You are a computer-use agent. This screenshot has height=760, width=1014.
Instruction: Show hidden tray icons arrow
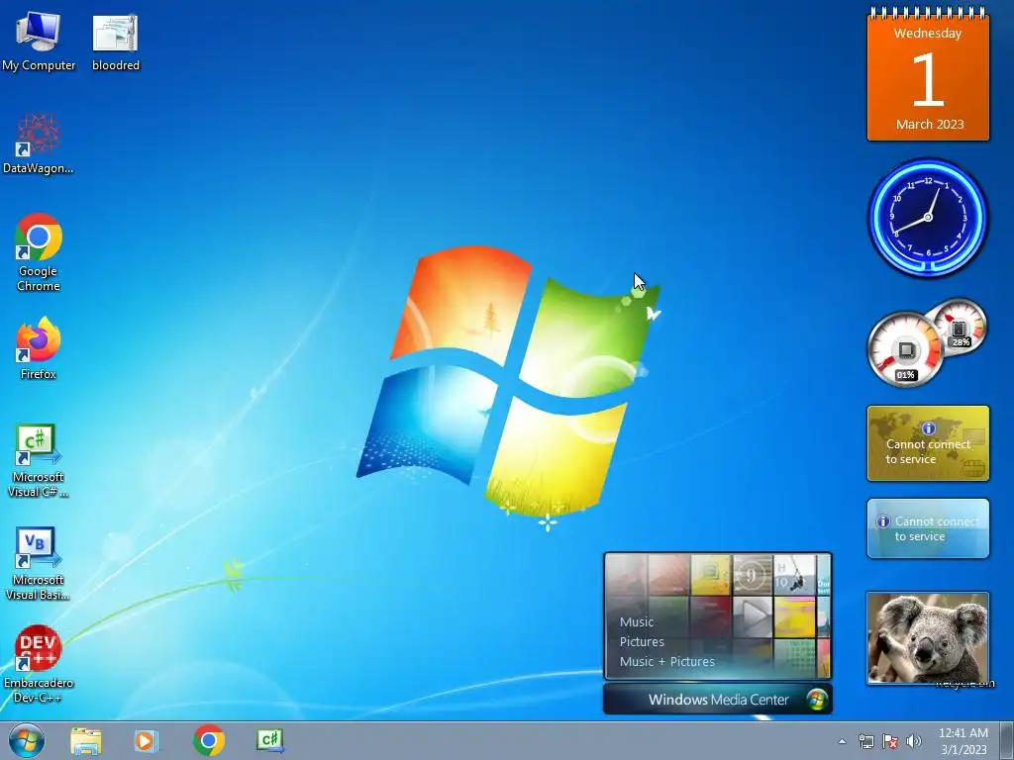pyautogui.click(x=842, y=741)
